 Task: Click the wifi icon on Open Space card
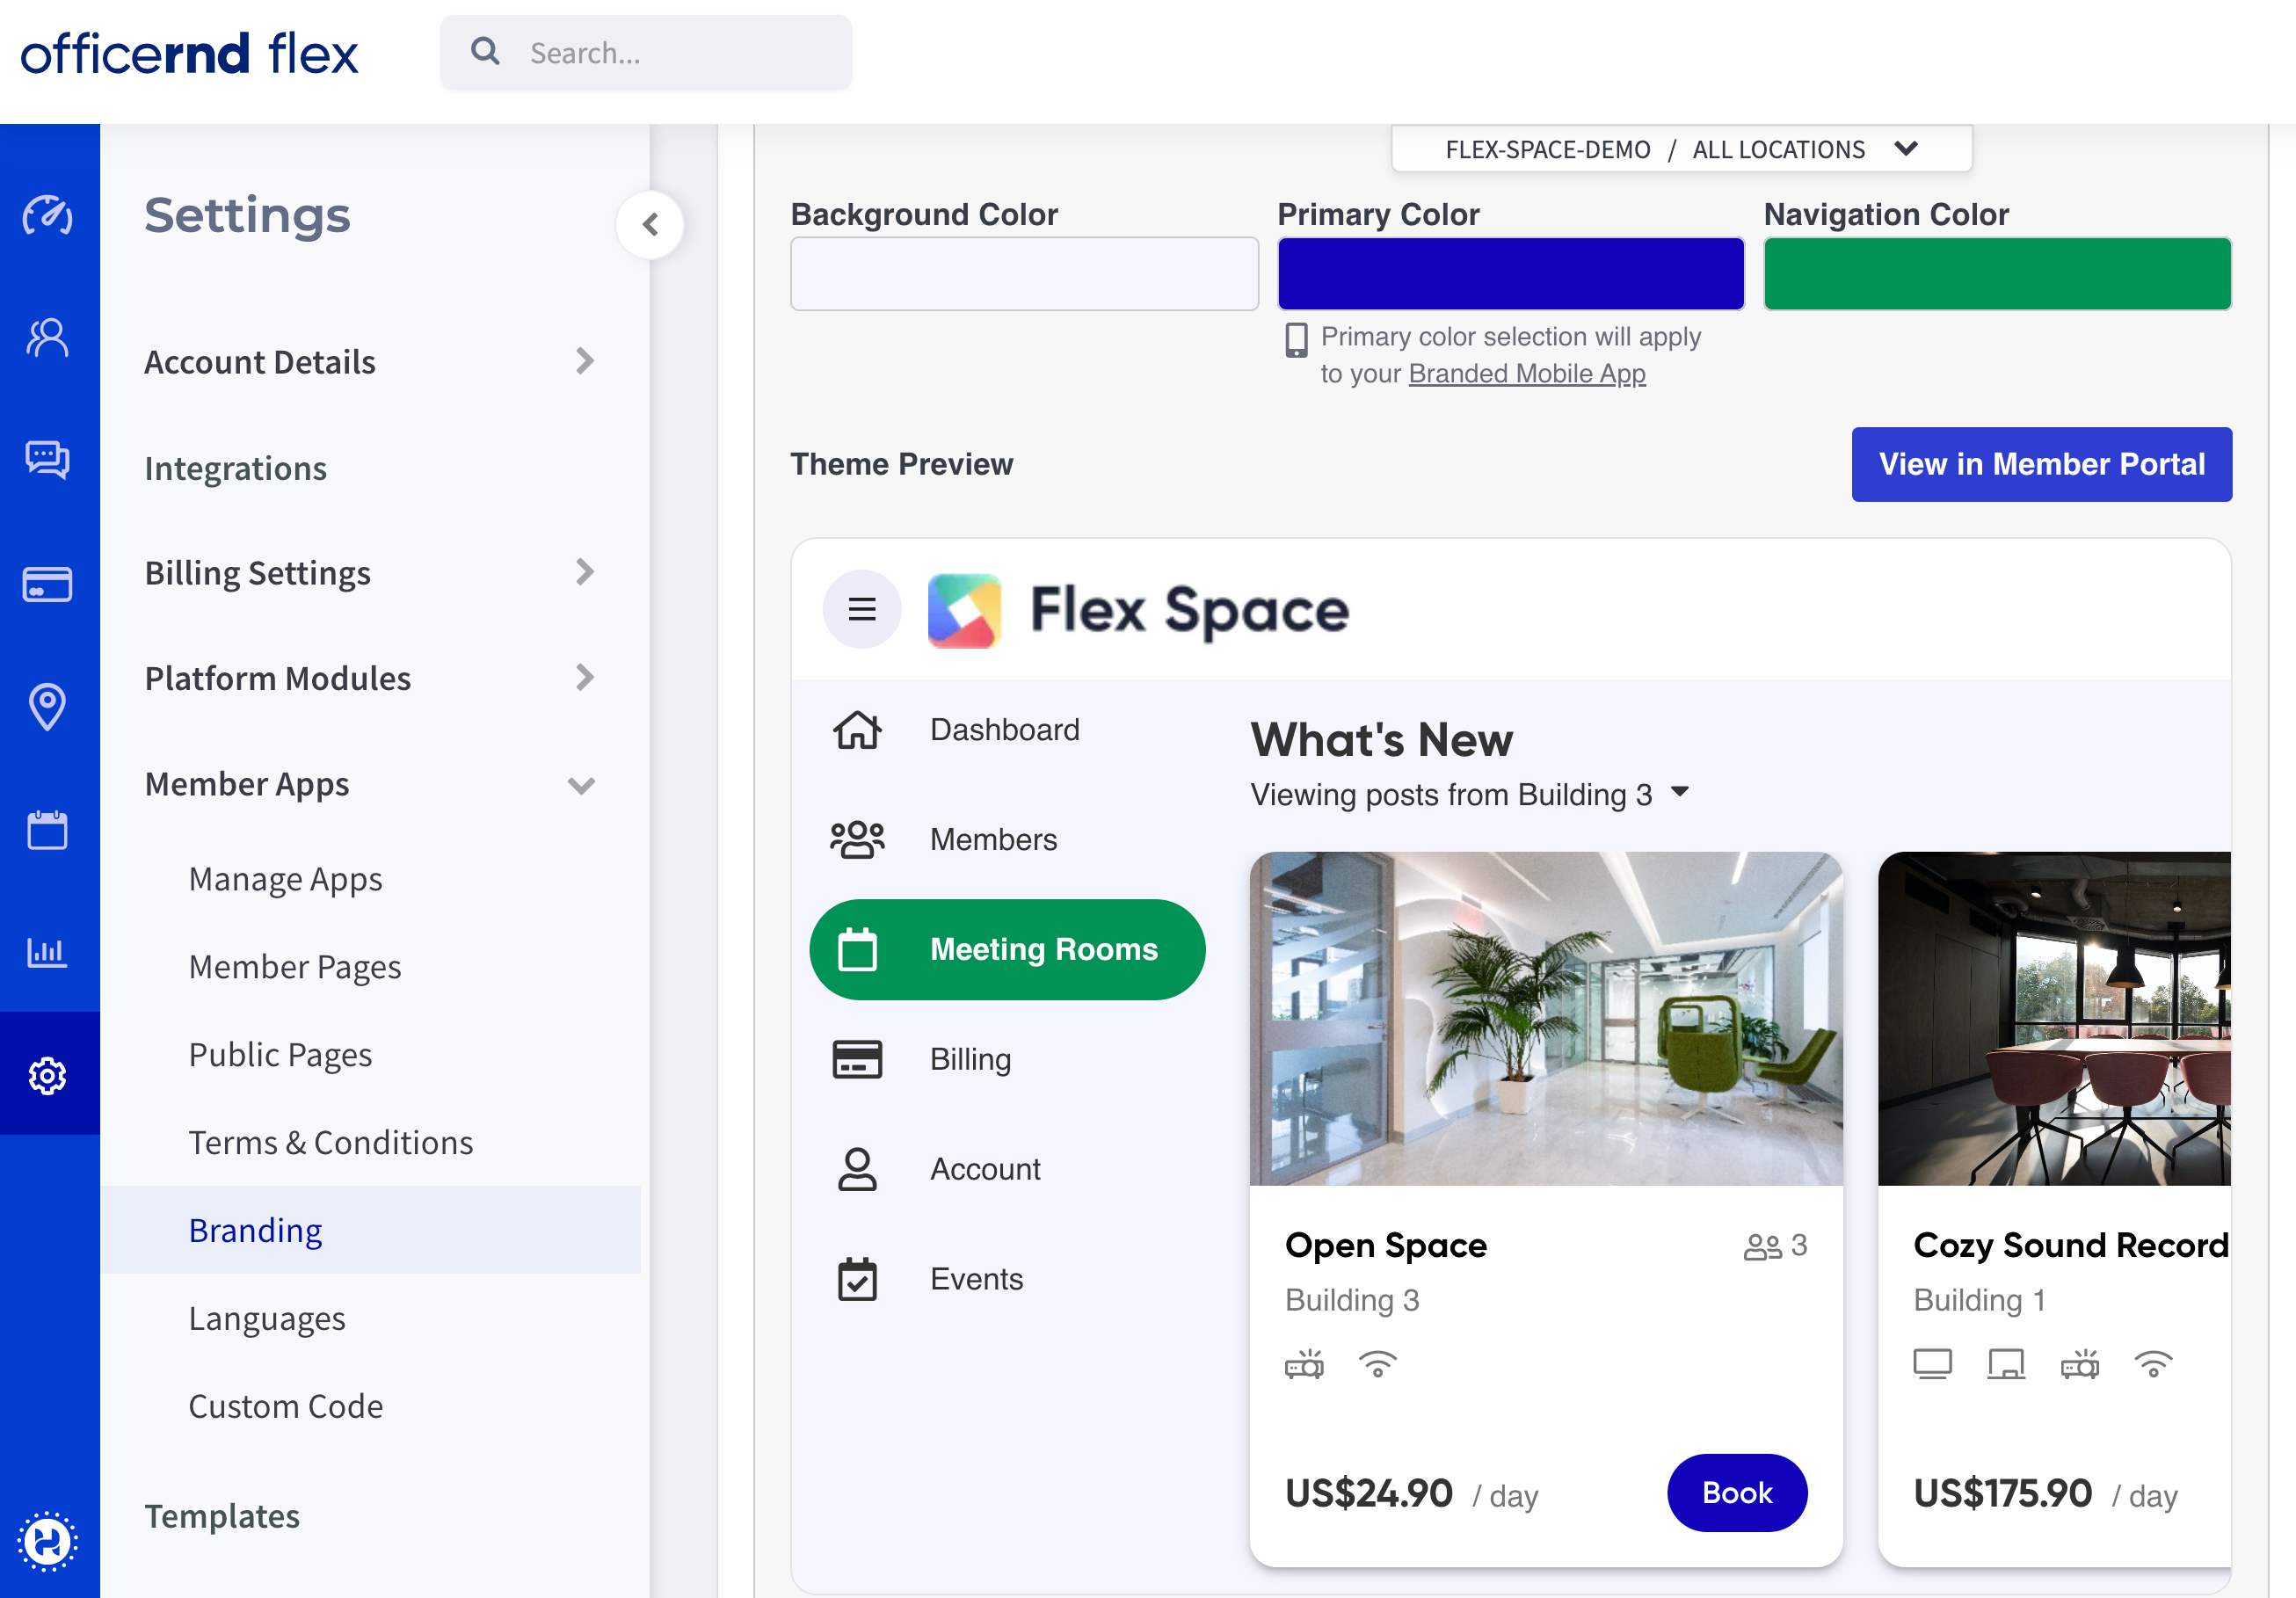coord(1377,1364)
